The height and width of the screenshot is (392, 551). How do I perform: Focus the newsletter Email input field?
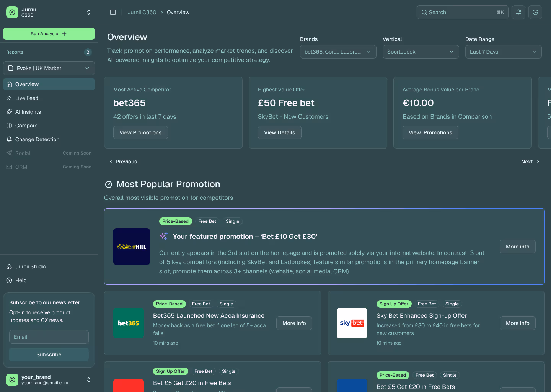tap(49, 337)
